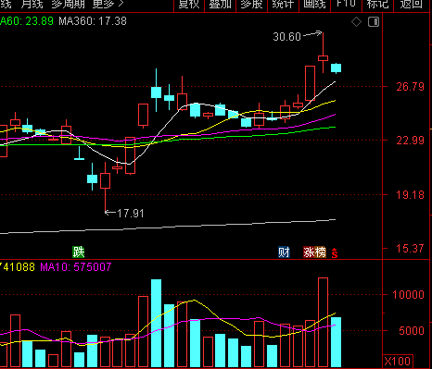Click the X100 volume unit label
432x369 pixels.
pos(398,361)
